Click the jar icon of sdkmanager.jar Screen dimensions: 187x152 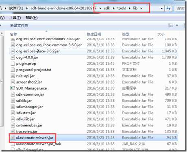[x=13, y=107]
